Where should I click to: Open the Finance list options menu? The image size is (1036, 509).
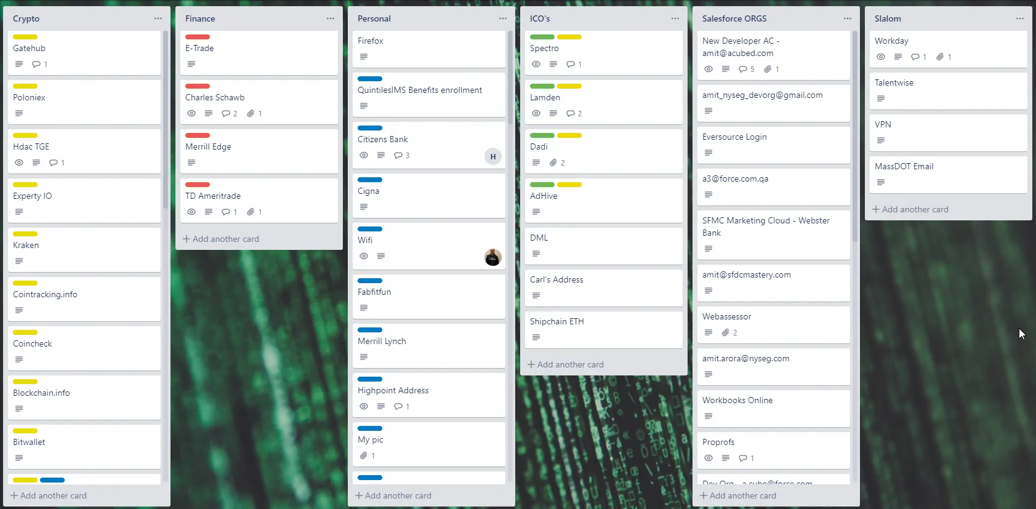tap(331, 18)
